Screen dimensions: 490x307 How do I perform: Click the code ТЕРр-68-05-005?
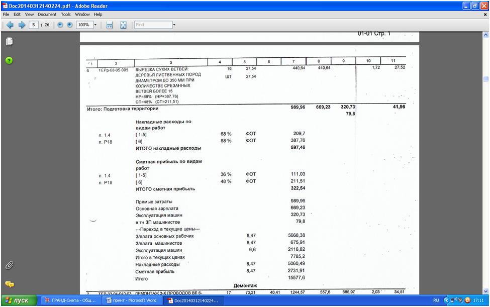tap(113, 70)
